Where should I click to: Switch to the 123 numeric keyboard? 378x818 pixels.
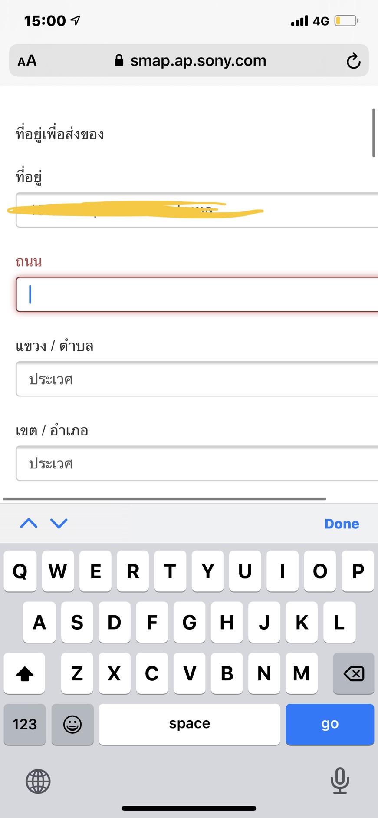tap(25, 724)
